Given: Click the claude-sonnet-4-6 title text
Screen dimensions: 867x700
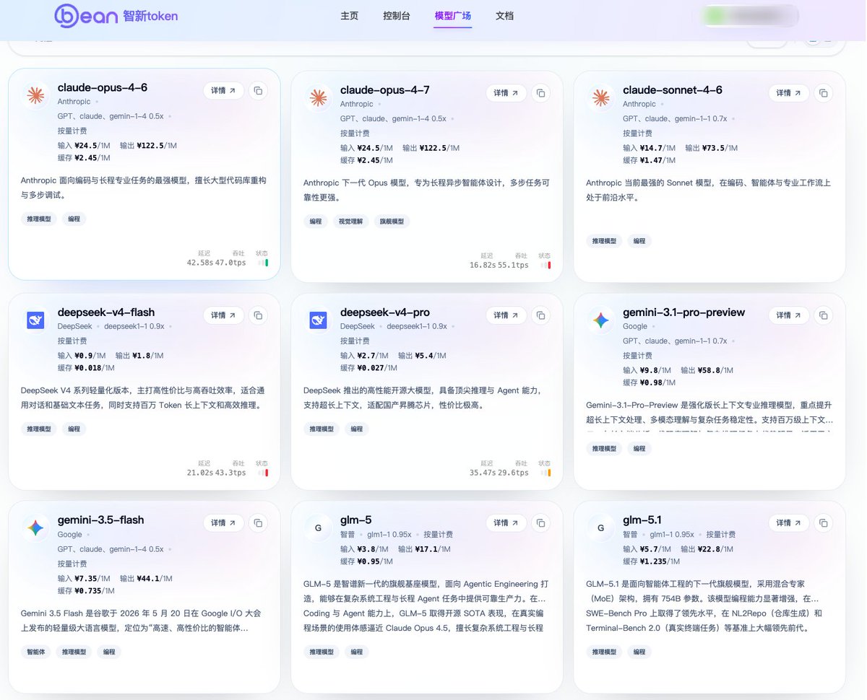Looking at the screenshot, I should coord(673,90).
